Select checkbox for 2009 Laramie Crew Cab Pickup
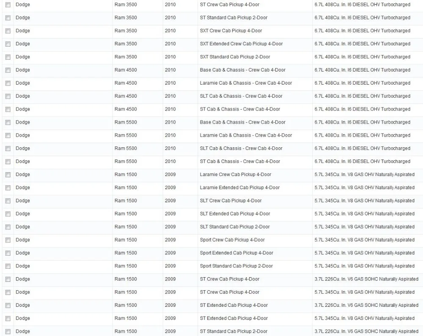This screenshot has width=423, height=336. (x=8, y=175)
